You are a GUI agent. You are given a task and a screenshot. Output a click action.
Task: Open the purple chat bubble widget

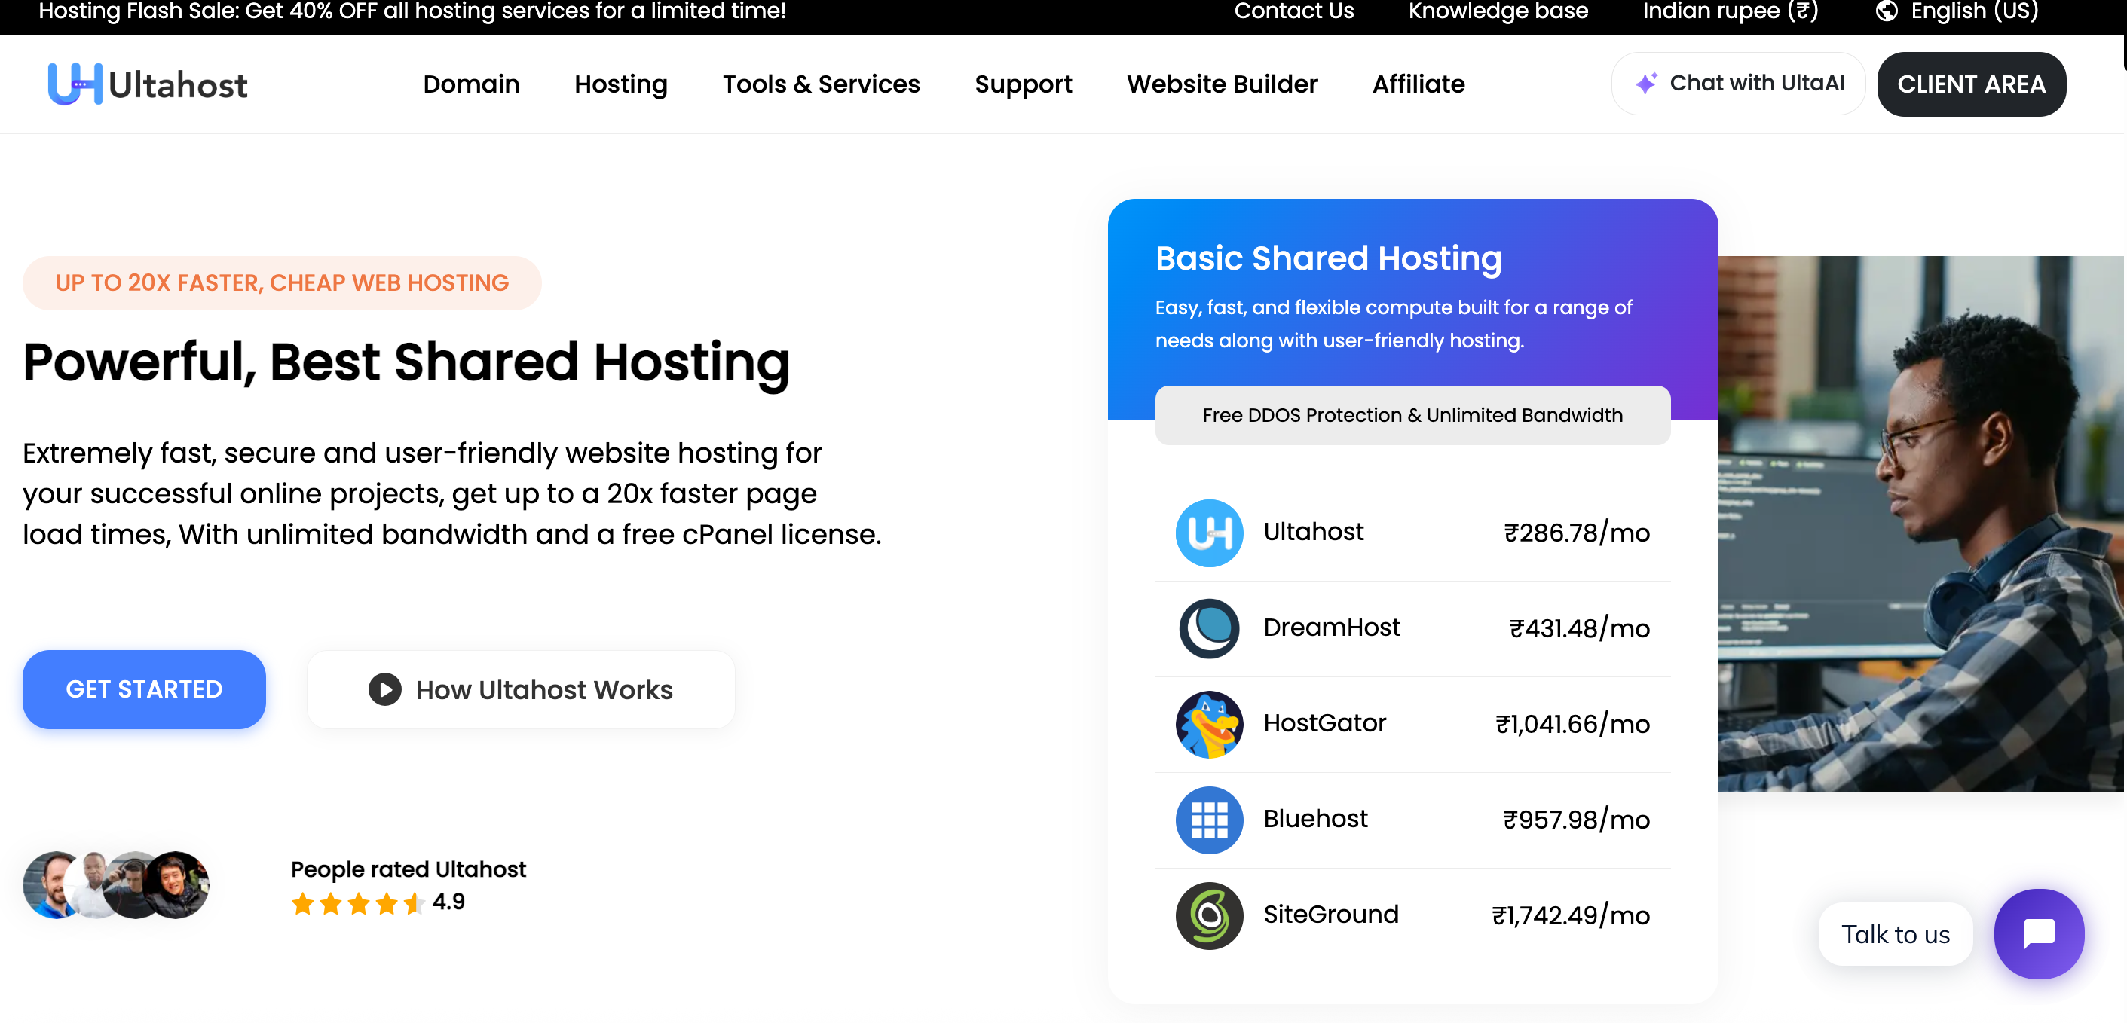click(x=2039, y=933)
